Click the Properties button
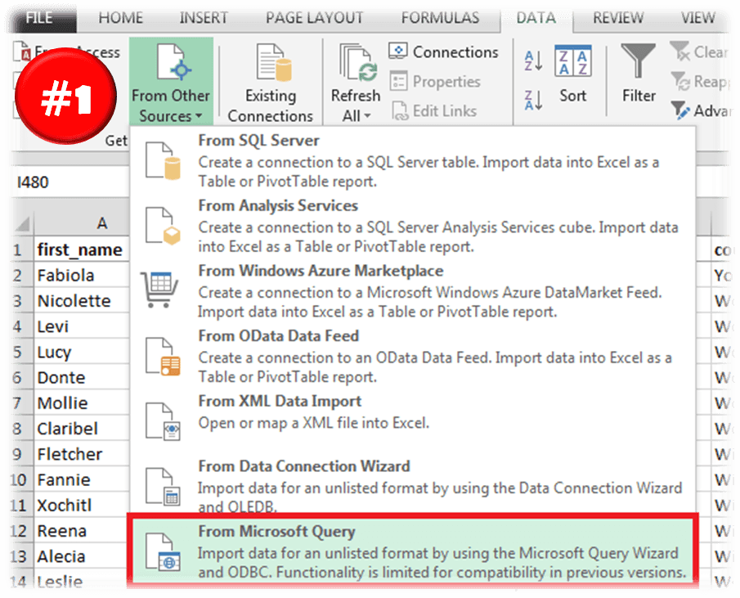The height and width of the screenshot is (598, 740). [434, 81]
